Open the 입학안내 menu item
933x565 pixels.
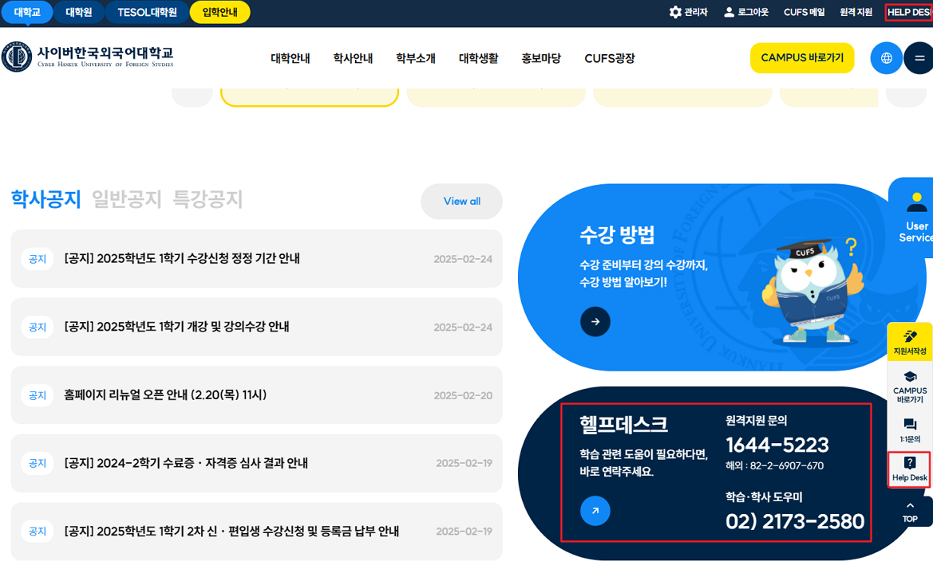point(219,13)
